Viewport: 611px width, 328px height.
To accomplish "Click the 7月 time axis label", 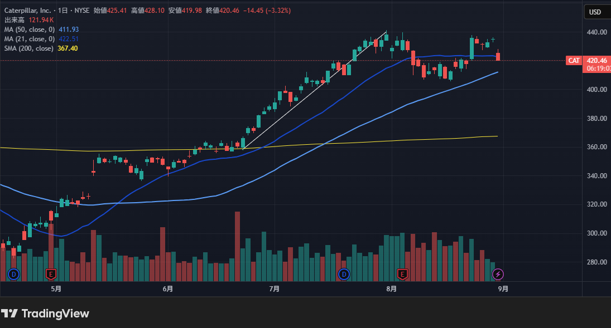I will coord(275,288).
